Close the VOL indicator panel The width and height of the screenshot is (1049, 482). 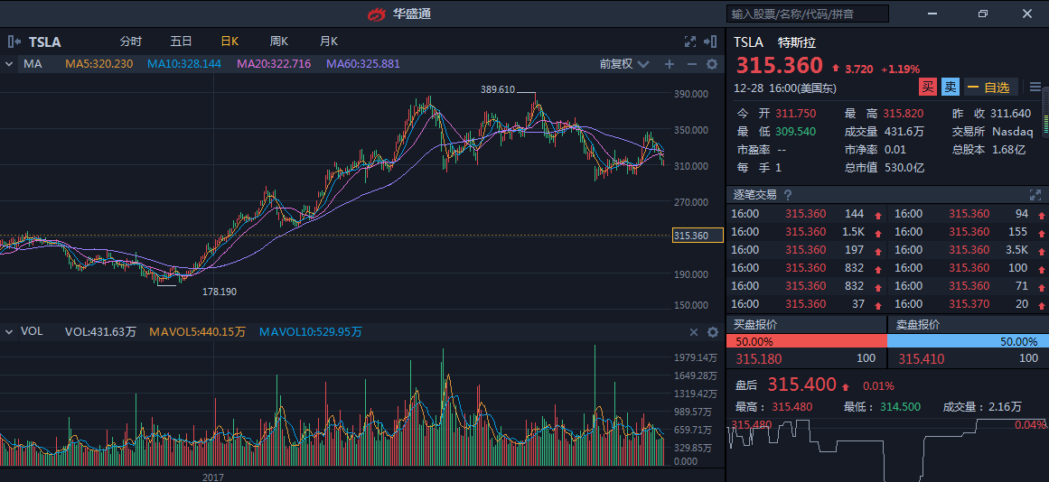[694, 332]
